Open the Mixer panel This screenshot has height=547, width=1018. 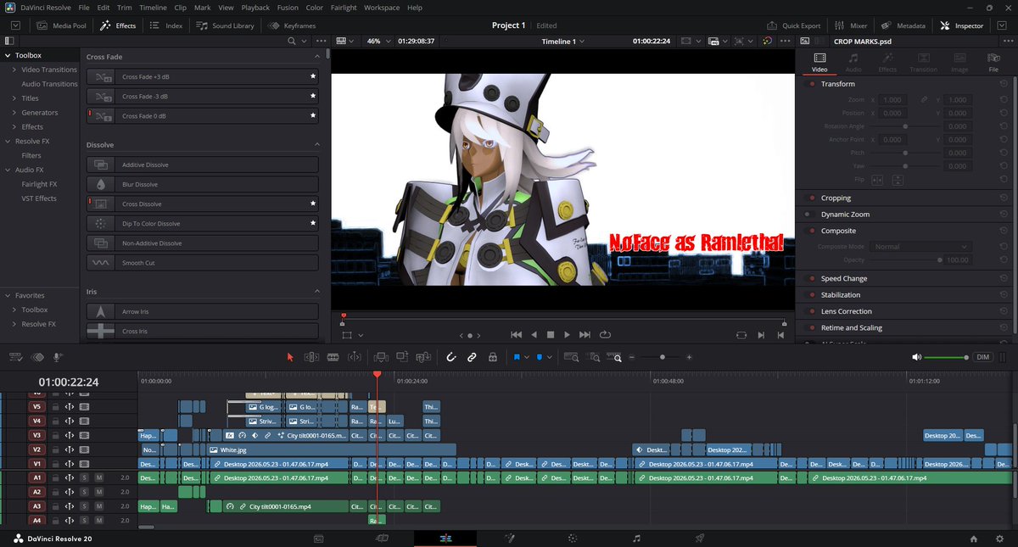(851, 25)
